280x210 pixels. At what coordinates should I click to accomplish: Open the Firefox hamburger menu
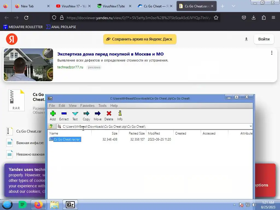point(273,17)
